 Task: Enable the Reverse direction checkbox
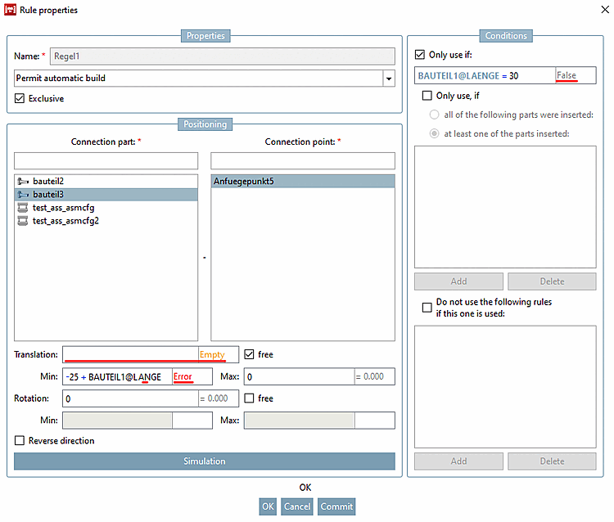[x=20, y=441]
